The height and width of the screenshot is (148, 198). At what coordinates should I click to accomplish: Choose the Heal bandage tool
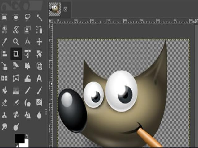16,114
